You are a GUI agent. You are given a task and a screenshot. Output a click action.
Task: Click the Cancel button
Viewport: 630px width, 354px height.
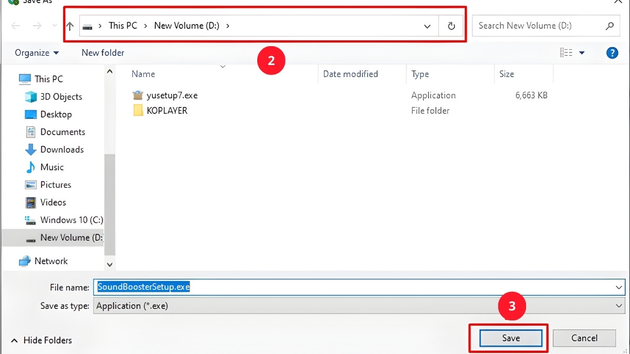584,338
